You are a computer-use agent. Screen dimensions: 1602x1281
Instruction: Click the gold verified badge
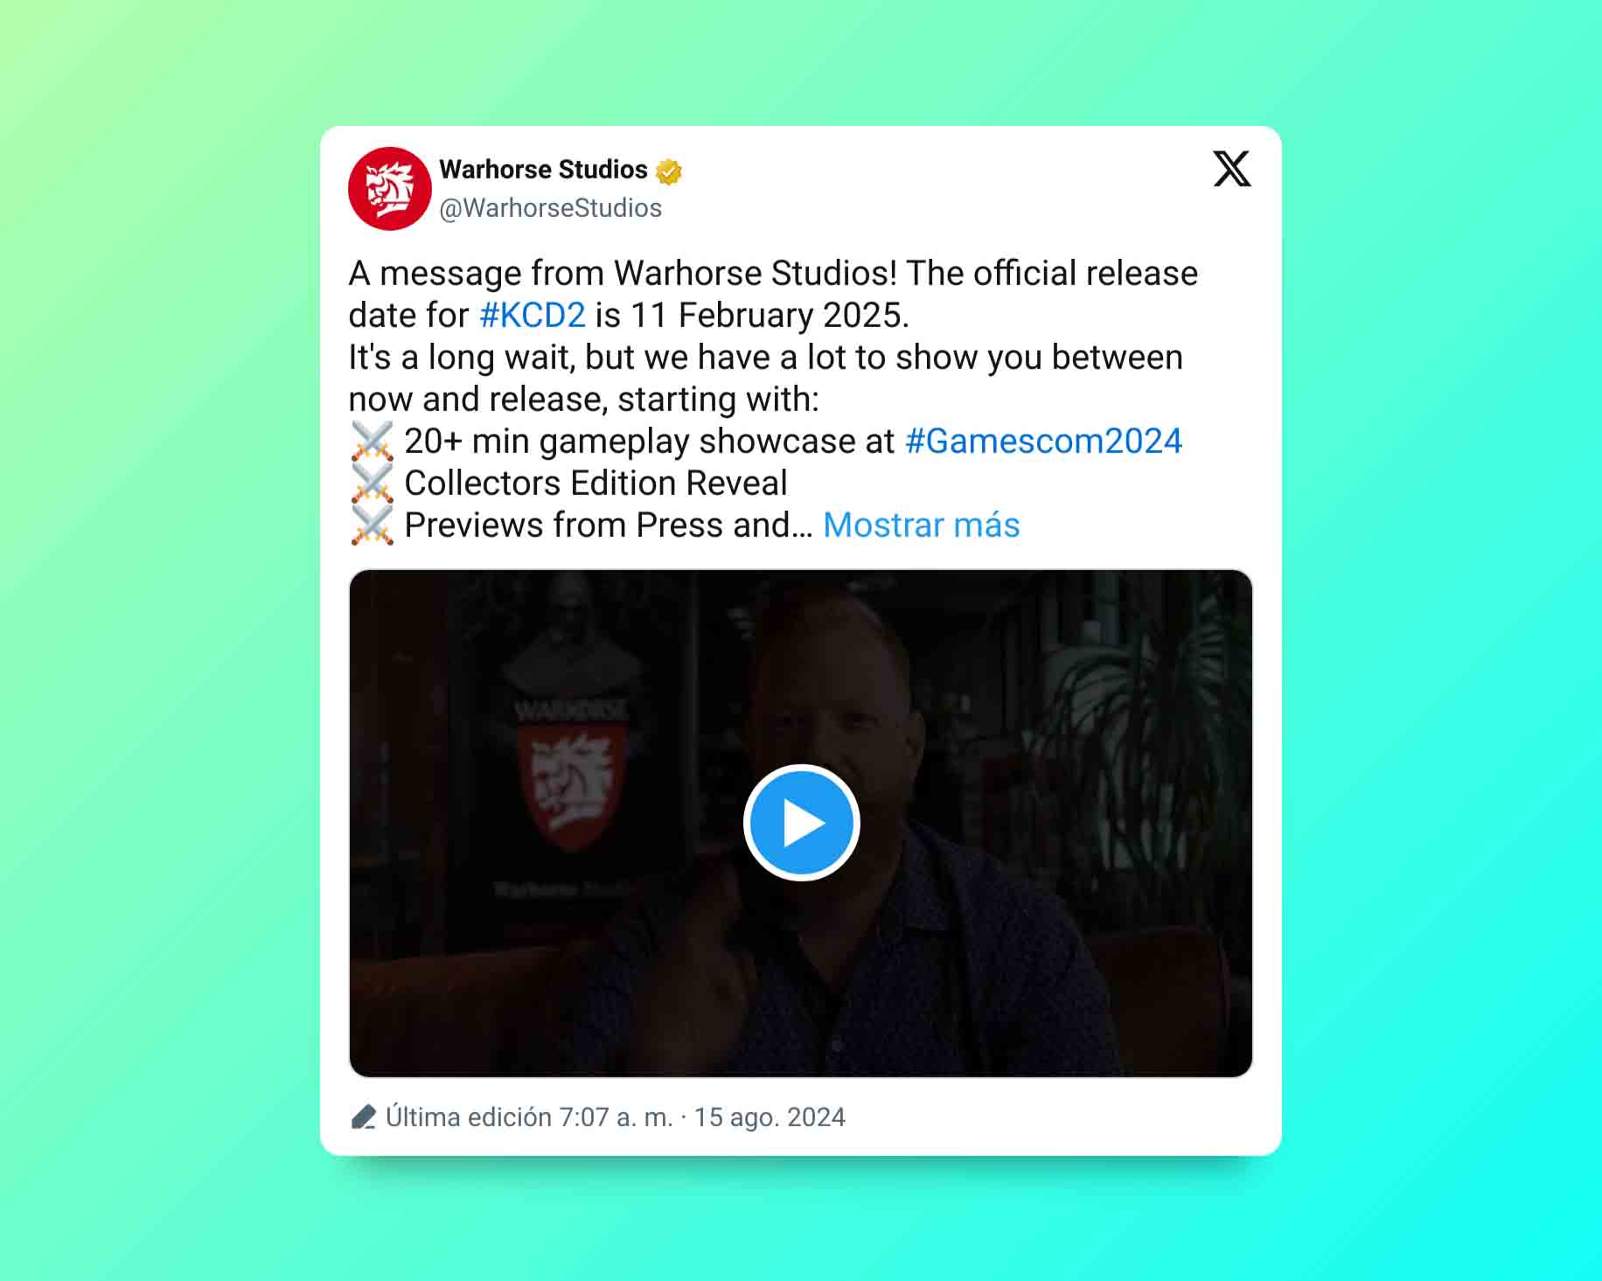(669, 171)
